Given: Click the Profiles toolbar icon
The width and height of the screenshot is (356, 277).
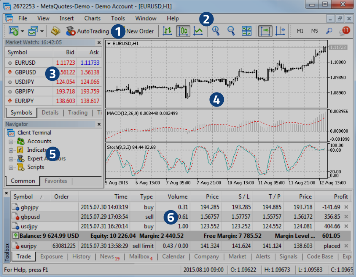Looking at the screenshot, I should pos(33,31).
